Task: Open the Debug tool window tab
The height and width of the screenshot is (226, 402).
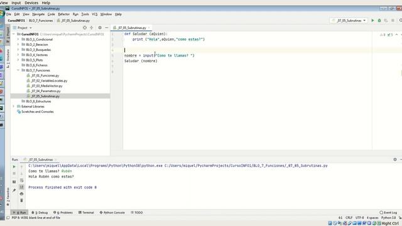Action: [x=40, y=213]
